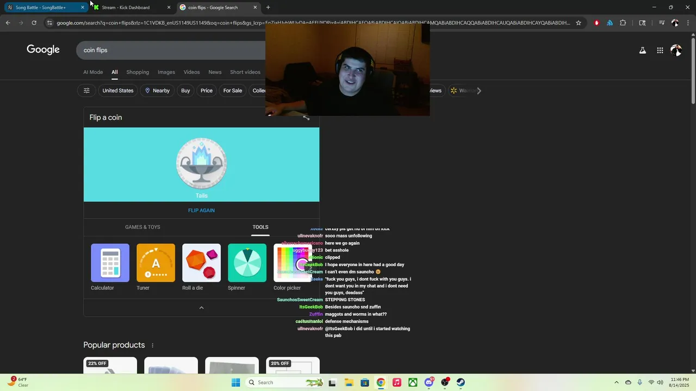This screenshot has height=391, width=696.
Task: Select the News search tab
Action: click(215, 72)
